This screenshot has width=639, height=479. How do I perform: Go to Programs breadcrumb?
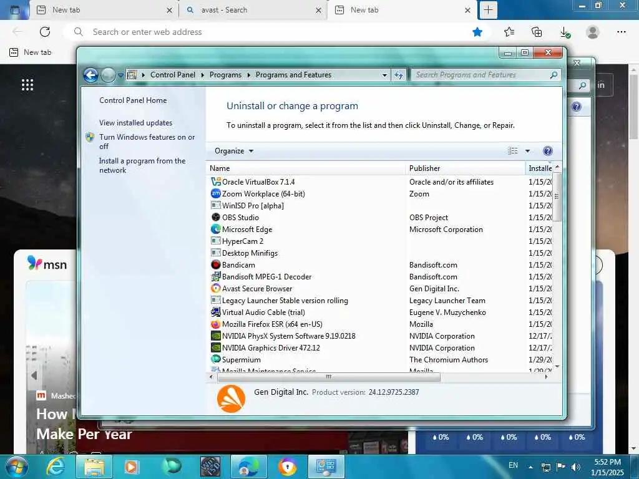pos(225,75)
